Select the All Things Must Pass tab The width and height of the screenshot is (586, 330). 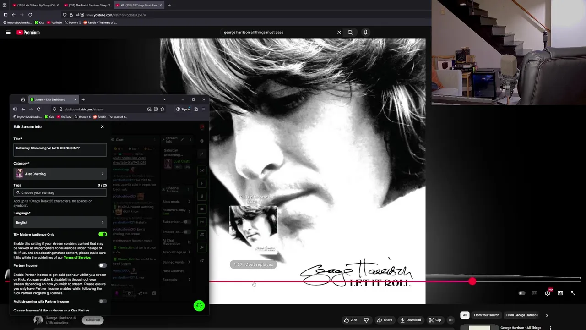(138, 5)
